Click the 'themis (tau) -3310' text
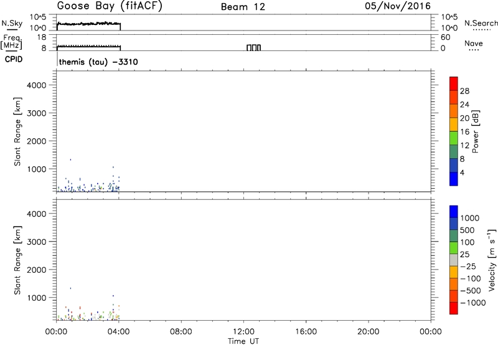498x345 pixels. pos(98,62)
